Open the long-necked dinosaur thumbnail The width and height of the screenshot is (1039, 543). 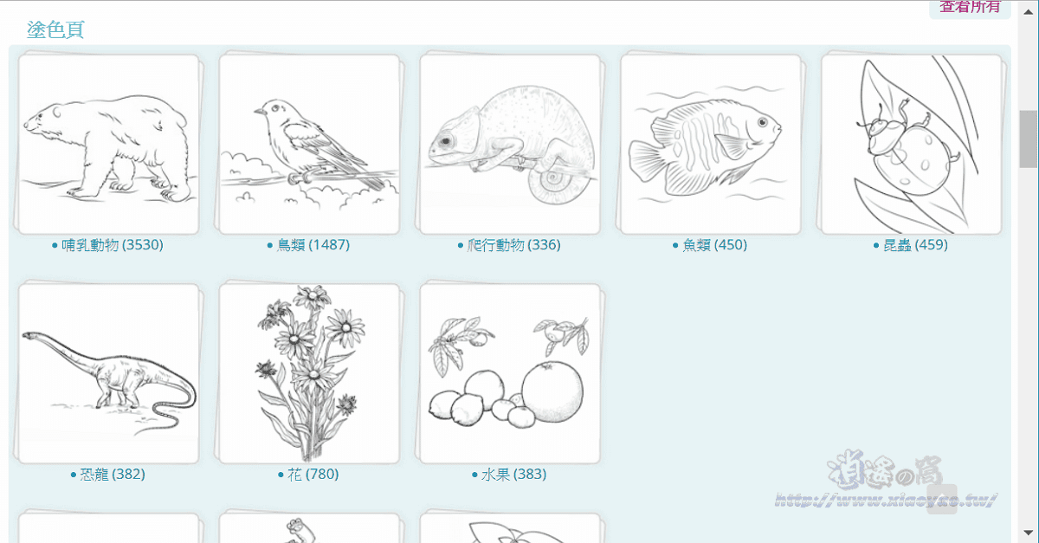click(x=108, y=373)
